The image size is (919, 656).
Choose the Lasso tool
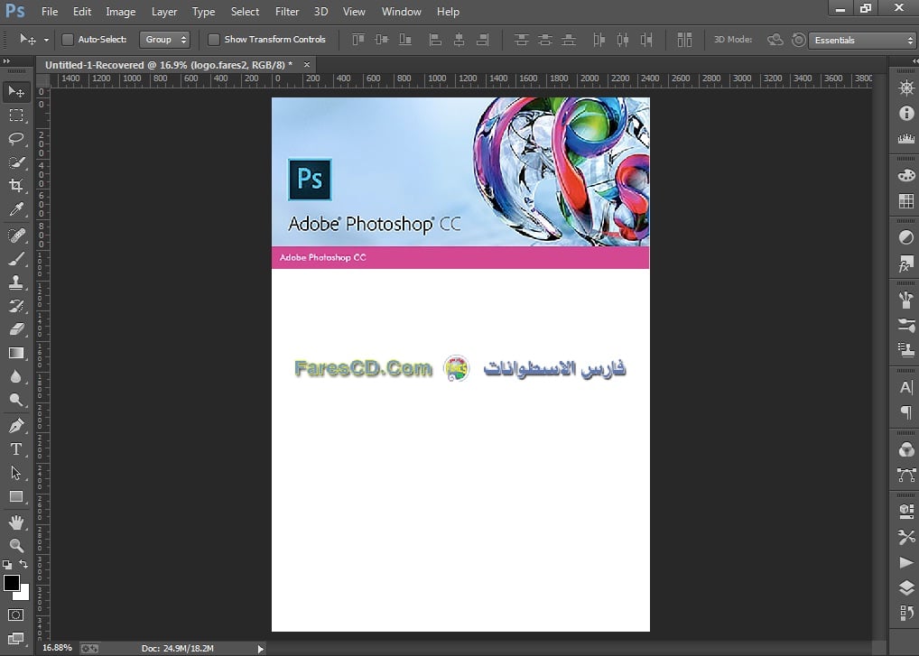point(16,139)
